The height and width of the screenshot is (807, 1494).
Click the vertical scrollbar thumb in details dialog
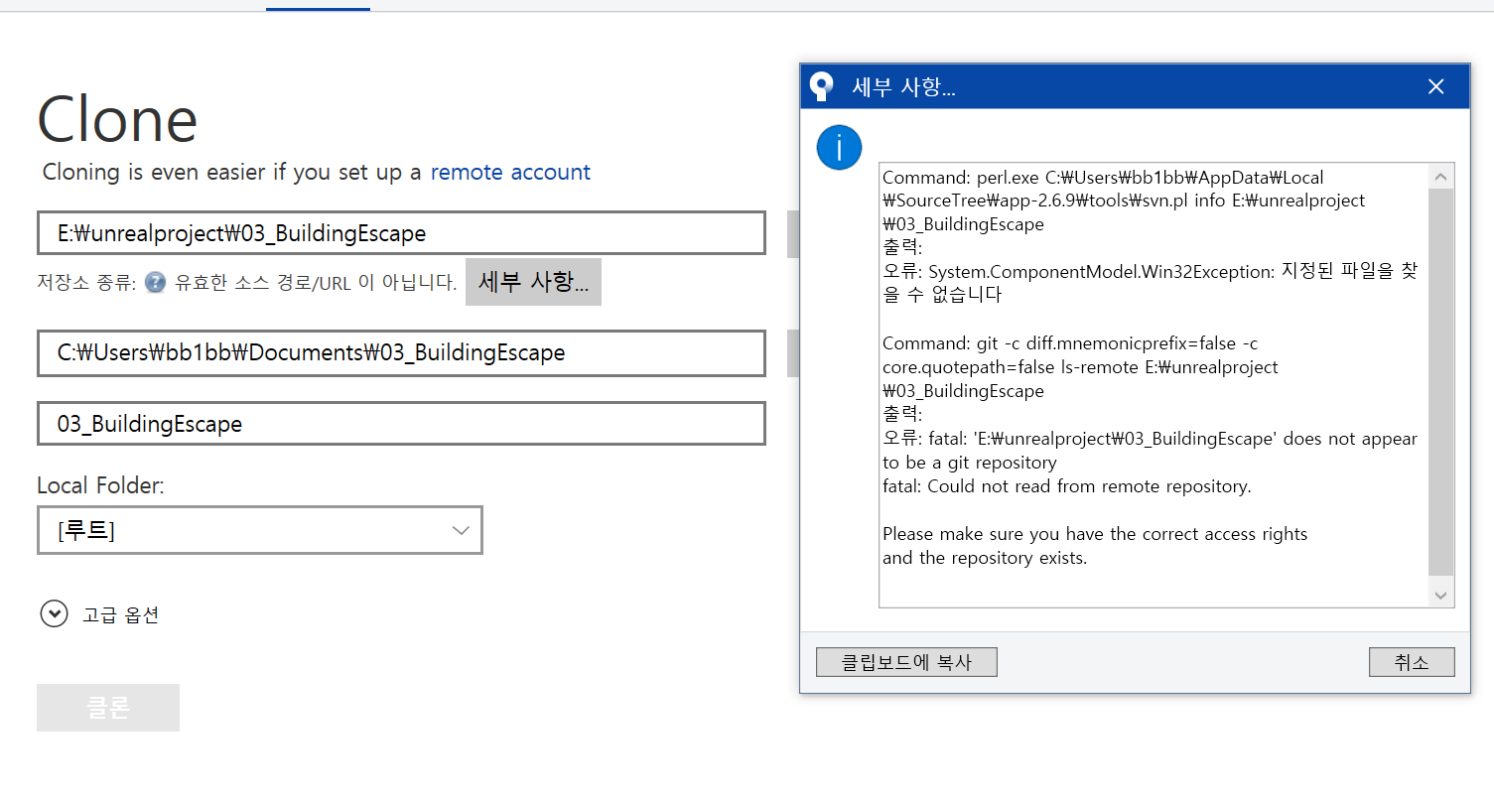tap(1440, 382)
